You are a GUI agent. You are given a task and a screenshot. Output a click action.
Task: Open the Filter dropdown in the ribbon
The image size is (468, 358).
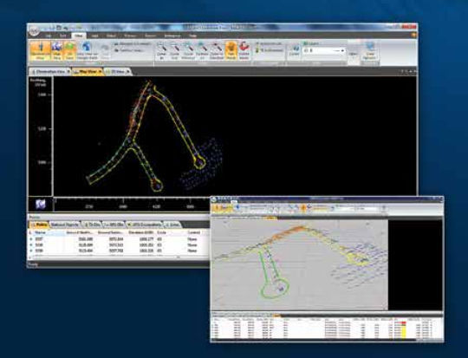click(353, 54)
